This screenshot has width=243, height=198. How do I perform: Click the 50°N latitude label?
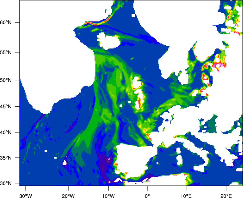click(6, 80)
